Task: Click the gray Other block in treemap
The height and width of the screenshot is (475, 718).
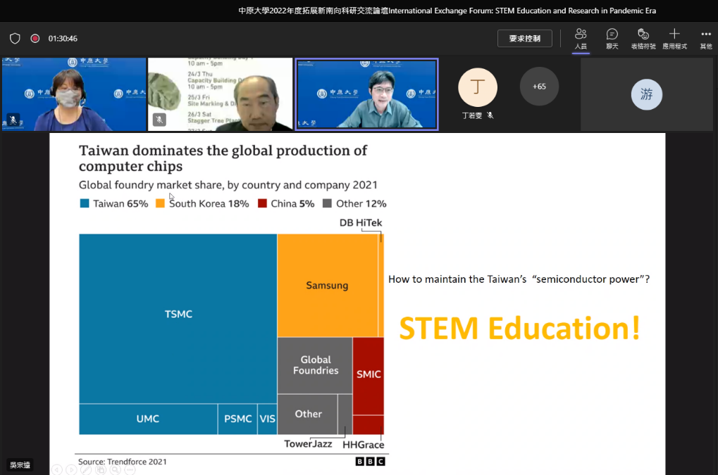Action: pos(308,414)
